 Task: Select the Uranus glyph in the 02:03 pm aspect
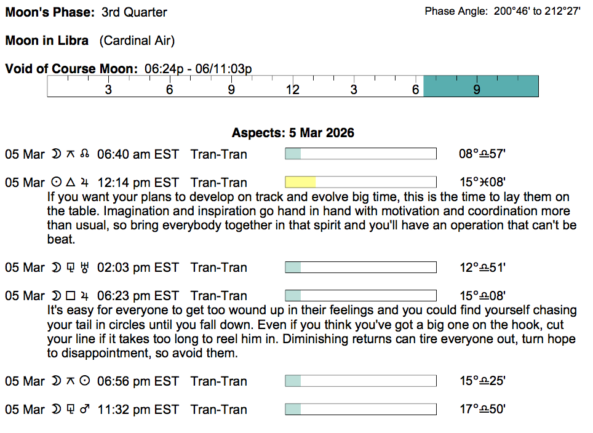[85, 268]
